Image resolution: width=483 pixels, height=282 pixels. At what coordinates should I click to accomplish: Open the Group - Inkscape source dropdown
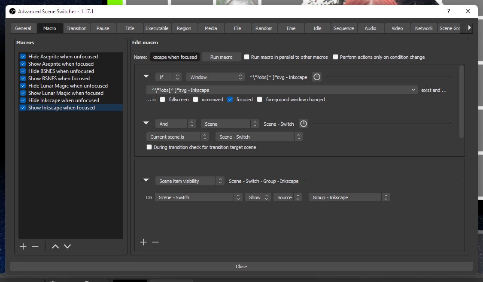[349, 197]
